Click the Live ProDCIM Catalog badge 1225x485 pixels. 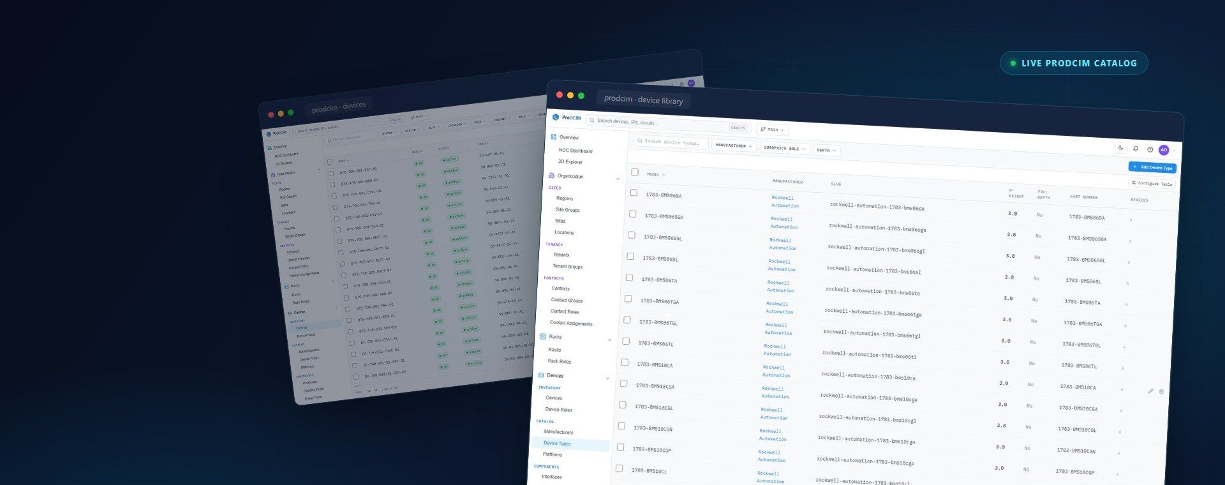click(1073, 63)
